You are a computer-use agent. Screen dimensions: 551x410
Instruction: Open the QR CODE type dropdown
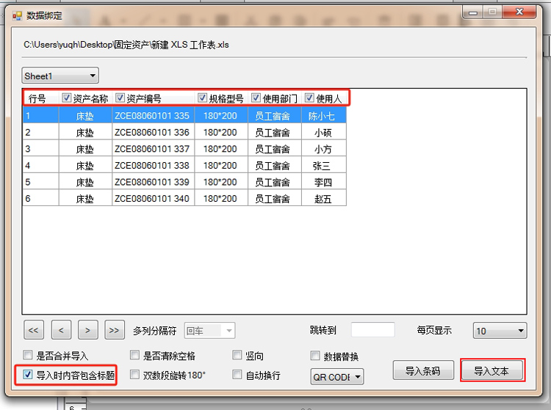(337, 377)
